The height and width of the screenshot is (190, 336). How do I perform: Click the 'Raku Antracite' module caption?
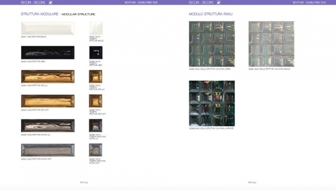click(211, 128)
